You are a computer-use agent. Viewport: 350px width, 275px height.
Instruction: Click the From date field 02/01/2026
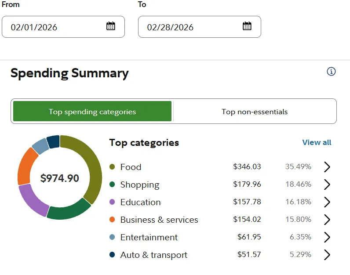point(53,27)
